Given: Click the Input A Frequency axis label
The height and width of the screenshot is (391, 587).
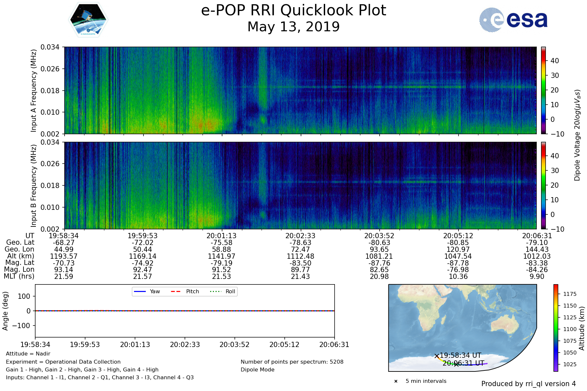Looking at the screenshot, I should pyautogui.click(x=34, y=91).
